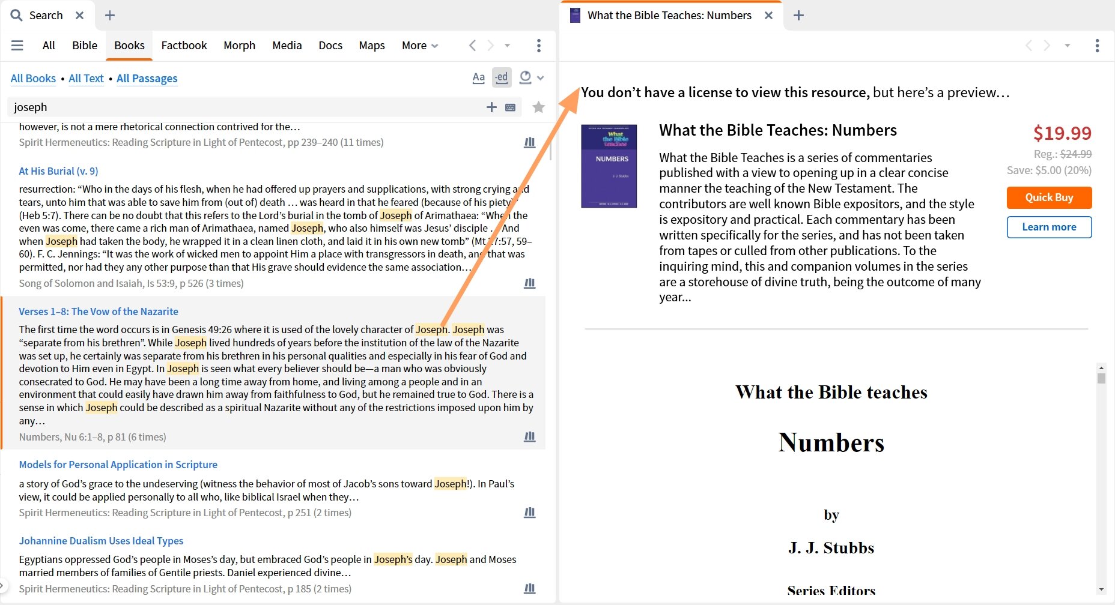The width and height of the screenshot is (1115, 605).
Task: Click the Numbers book cover thumbnail
Action: coord(609,166)
